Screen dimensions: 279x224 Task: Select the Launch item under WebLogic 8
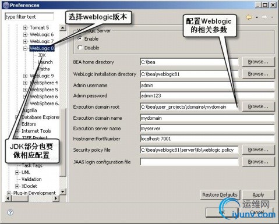[x=45, y=62]
